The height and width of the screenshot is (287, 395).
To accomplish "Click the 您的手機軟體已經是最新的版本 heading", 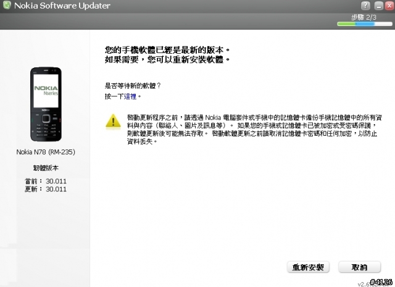I will [x=167, y=50].
